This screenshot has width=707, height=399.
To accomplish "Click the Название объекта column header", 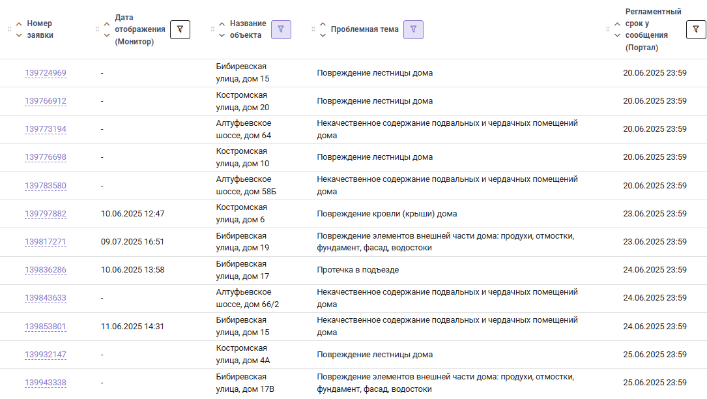I will (x=248, y=29).
